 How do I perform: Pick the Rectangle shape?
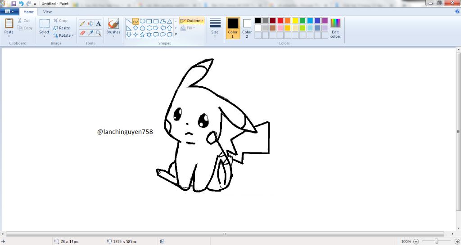(149, 22)
